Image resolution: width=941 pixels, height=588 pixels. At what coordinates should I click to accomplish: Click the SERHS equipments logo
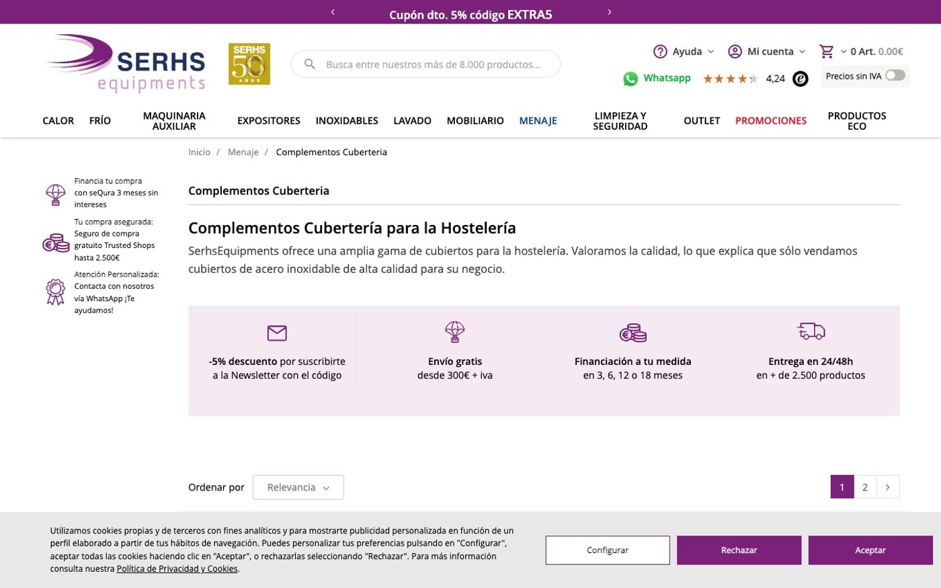(x=126, y=63)
